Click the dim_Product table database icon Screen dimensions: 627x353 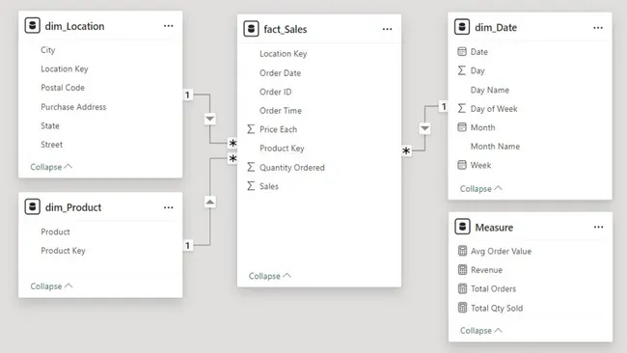33,207
